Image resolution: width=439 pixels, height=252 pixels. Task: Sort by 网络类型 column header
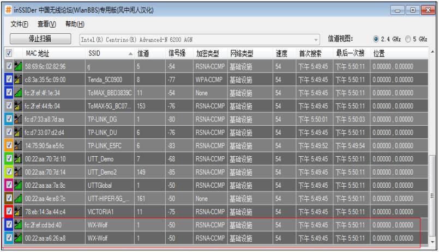[250, 53]
